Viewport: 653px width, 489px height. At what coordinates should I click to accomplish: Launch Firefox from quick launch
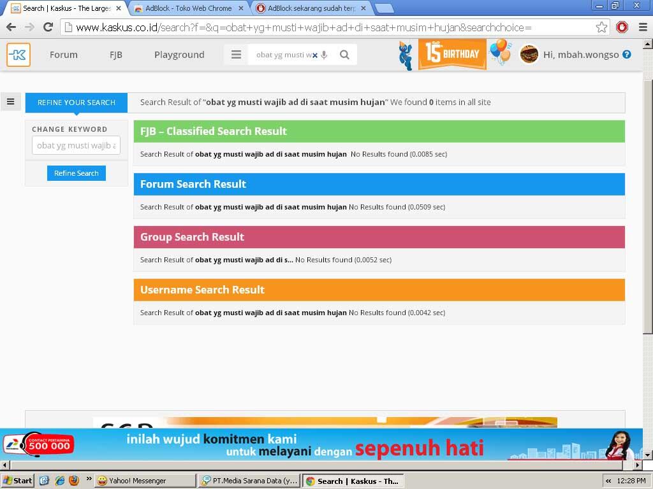click(x=74, y=481)
